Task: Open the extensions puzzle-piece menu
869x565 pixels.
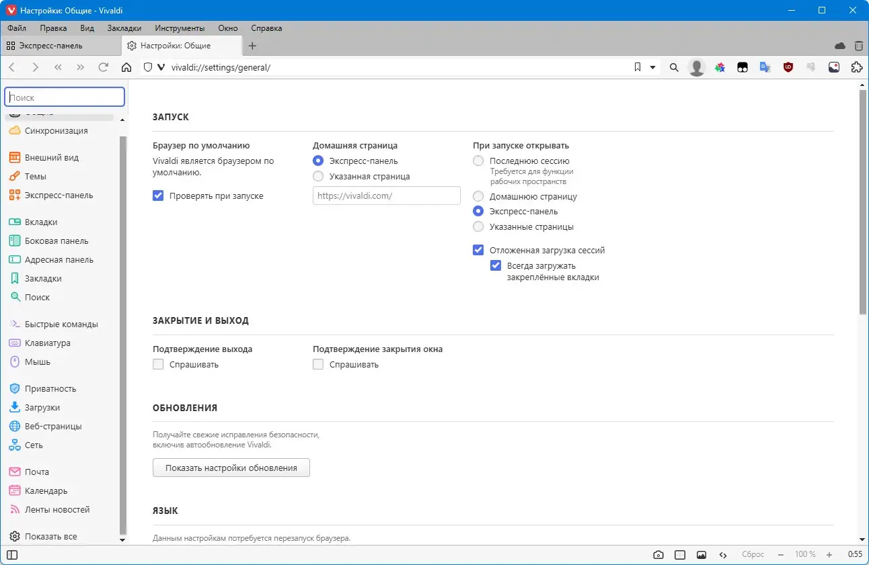Action: point(856,67)
